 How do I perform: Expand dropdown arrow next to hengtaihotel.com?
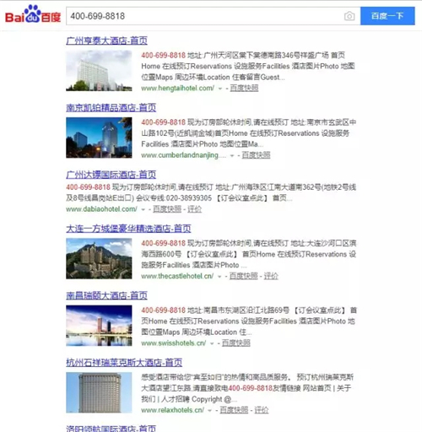click(220, 89)
